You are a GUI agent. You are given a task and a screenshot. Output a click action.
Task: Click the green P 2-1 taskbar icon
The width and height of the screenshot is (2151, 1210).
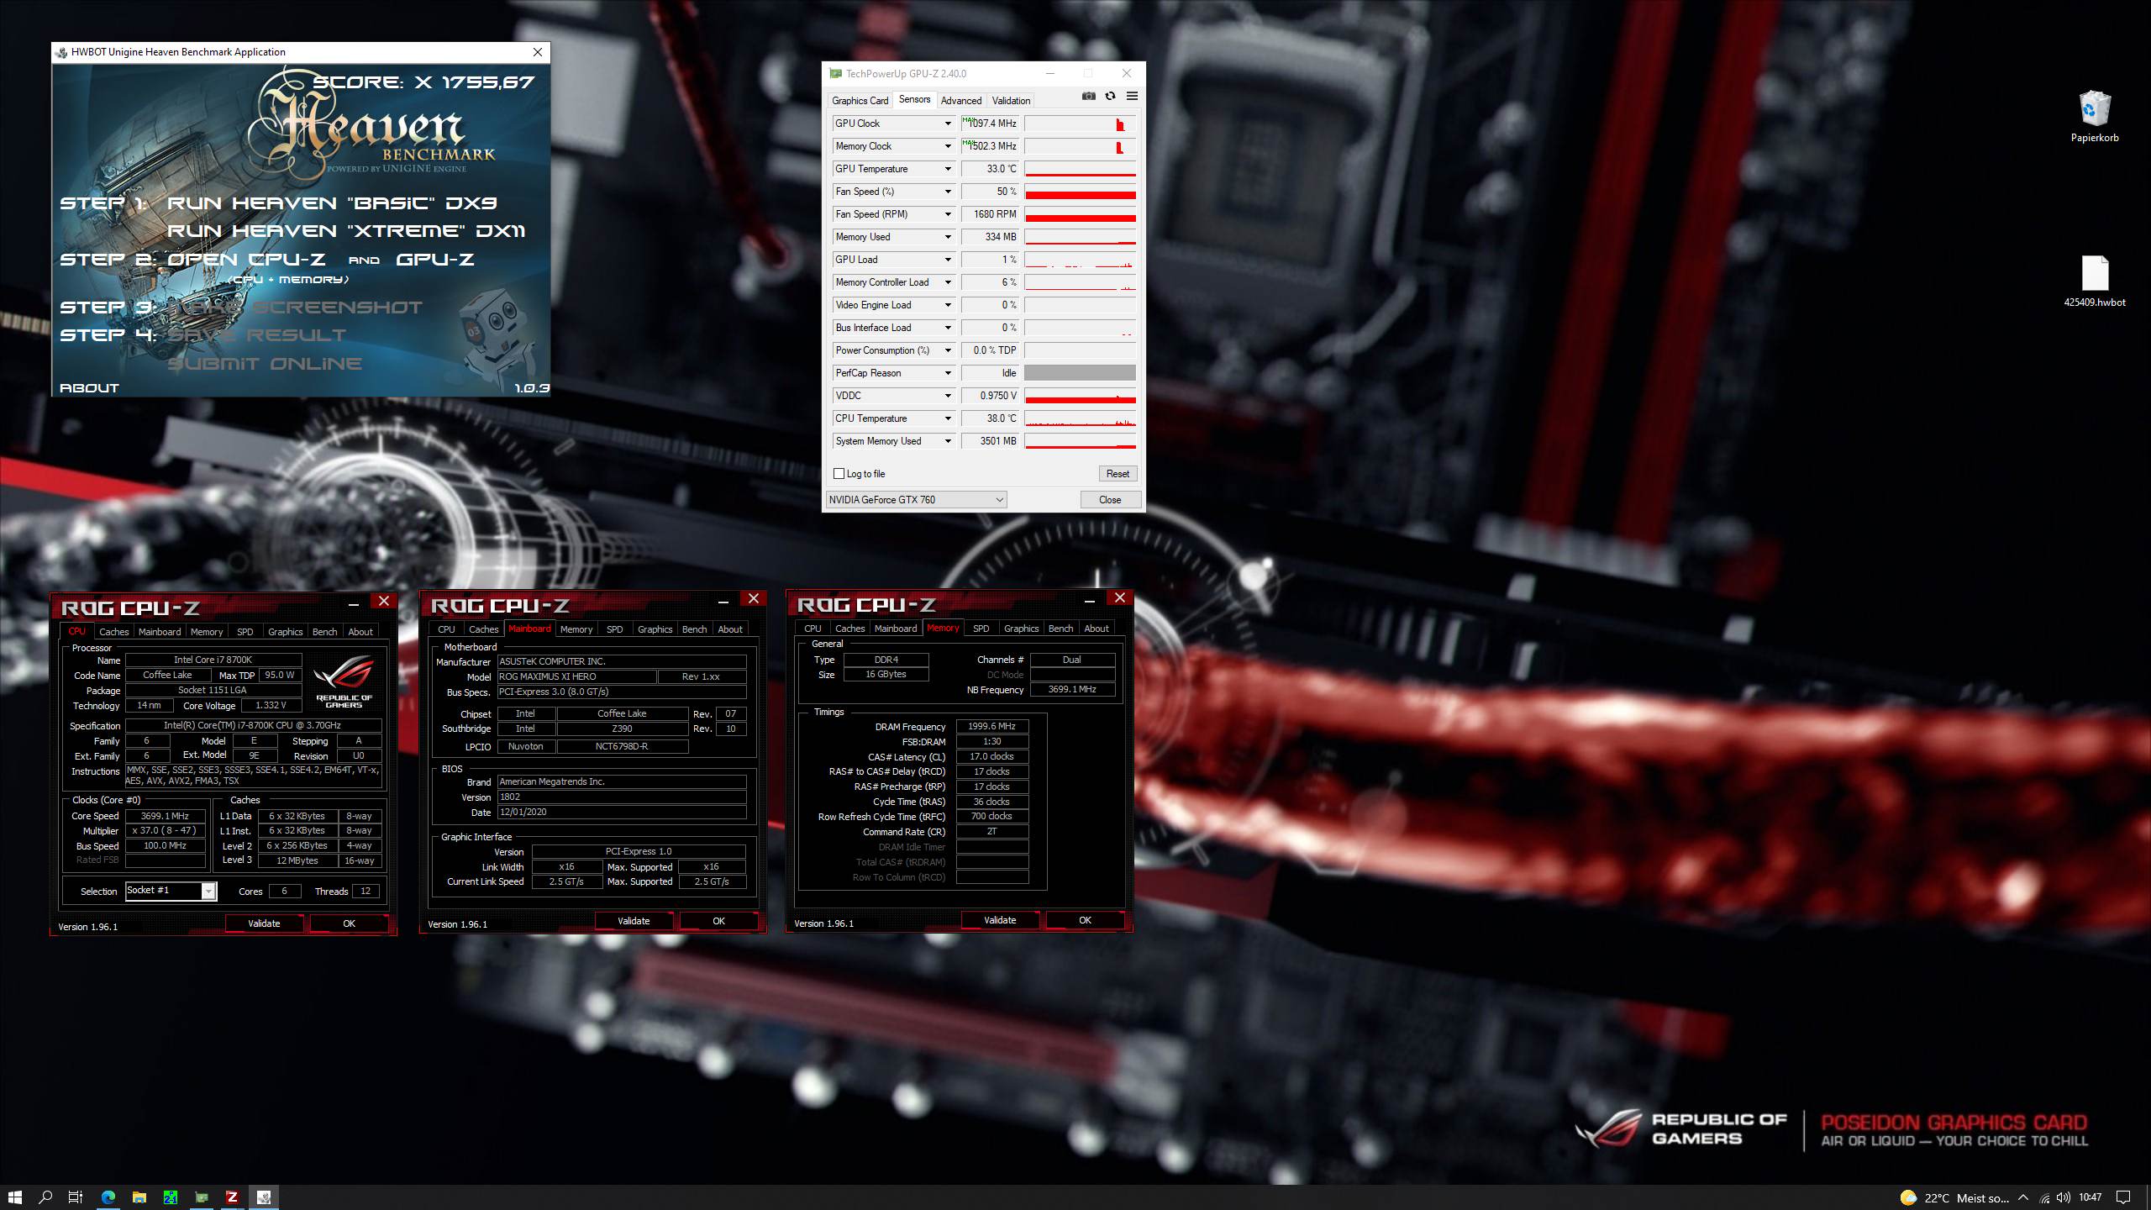pos(171,1197)
